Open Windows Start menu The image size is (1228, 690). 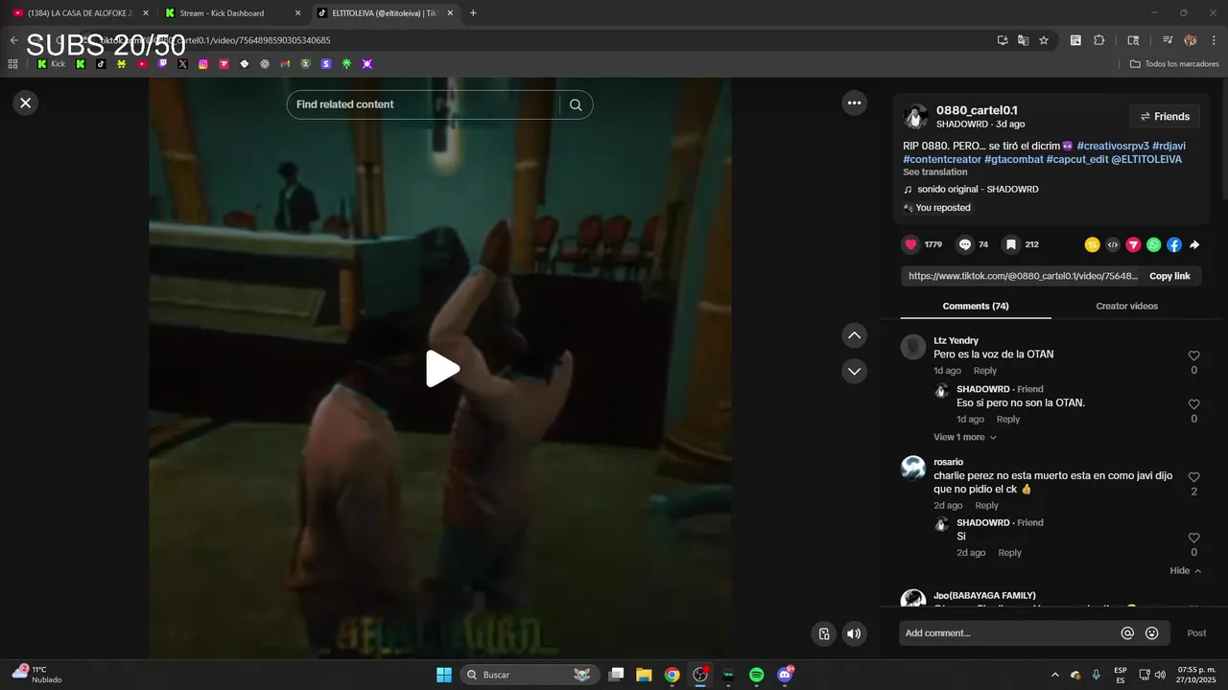444,675
